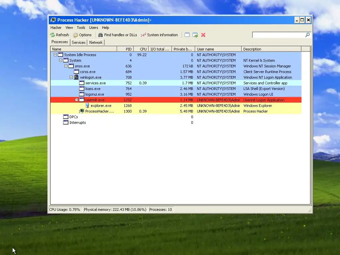Image resolution: width=340 pixels, height=255 pixels.
Task: Collapse the winlogon.exe tree node
Action: pyautogui.click(x=71, y=77)
